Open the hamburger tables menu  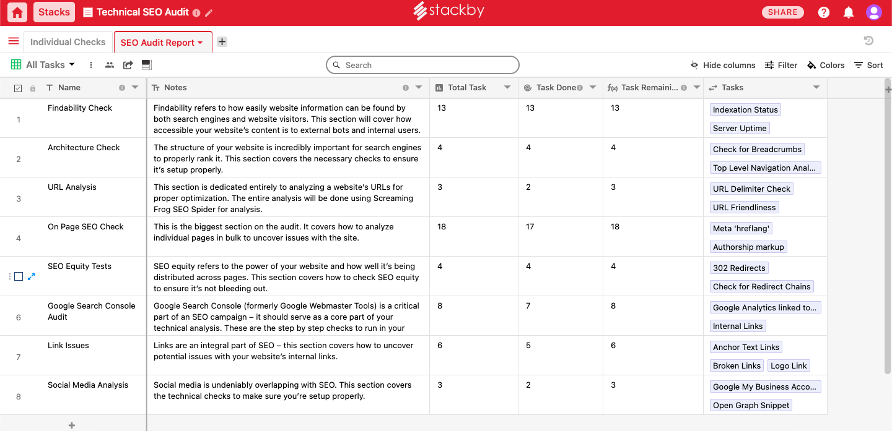coord(14,41)
